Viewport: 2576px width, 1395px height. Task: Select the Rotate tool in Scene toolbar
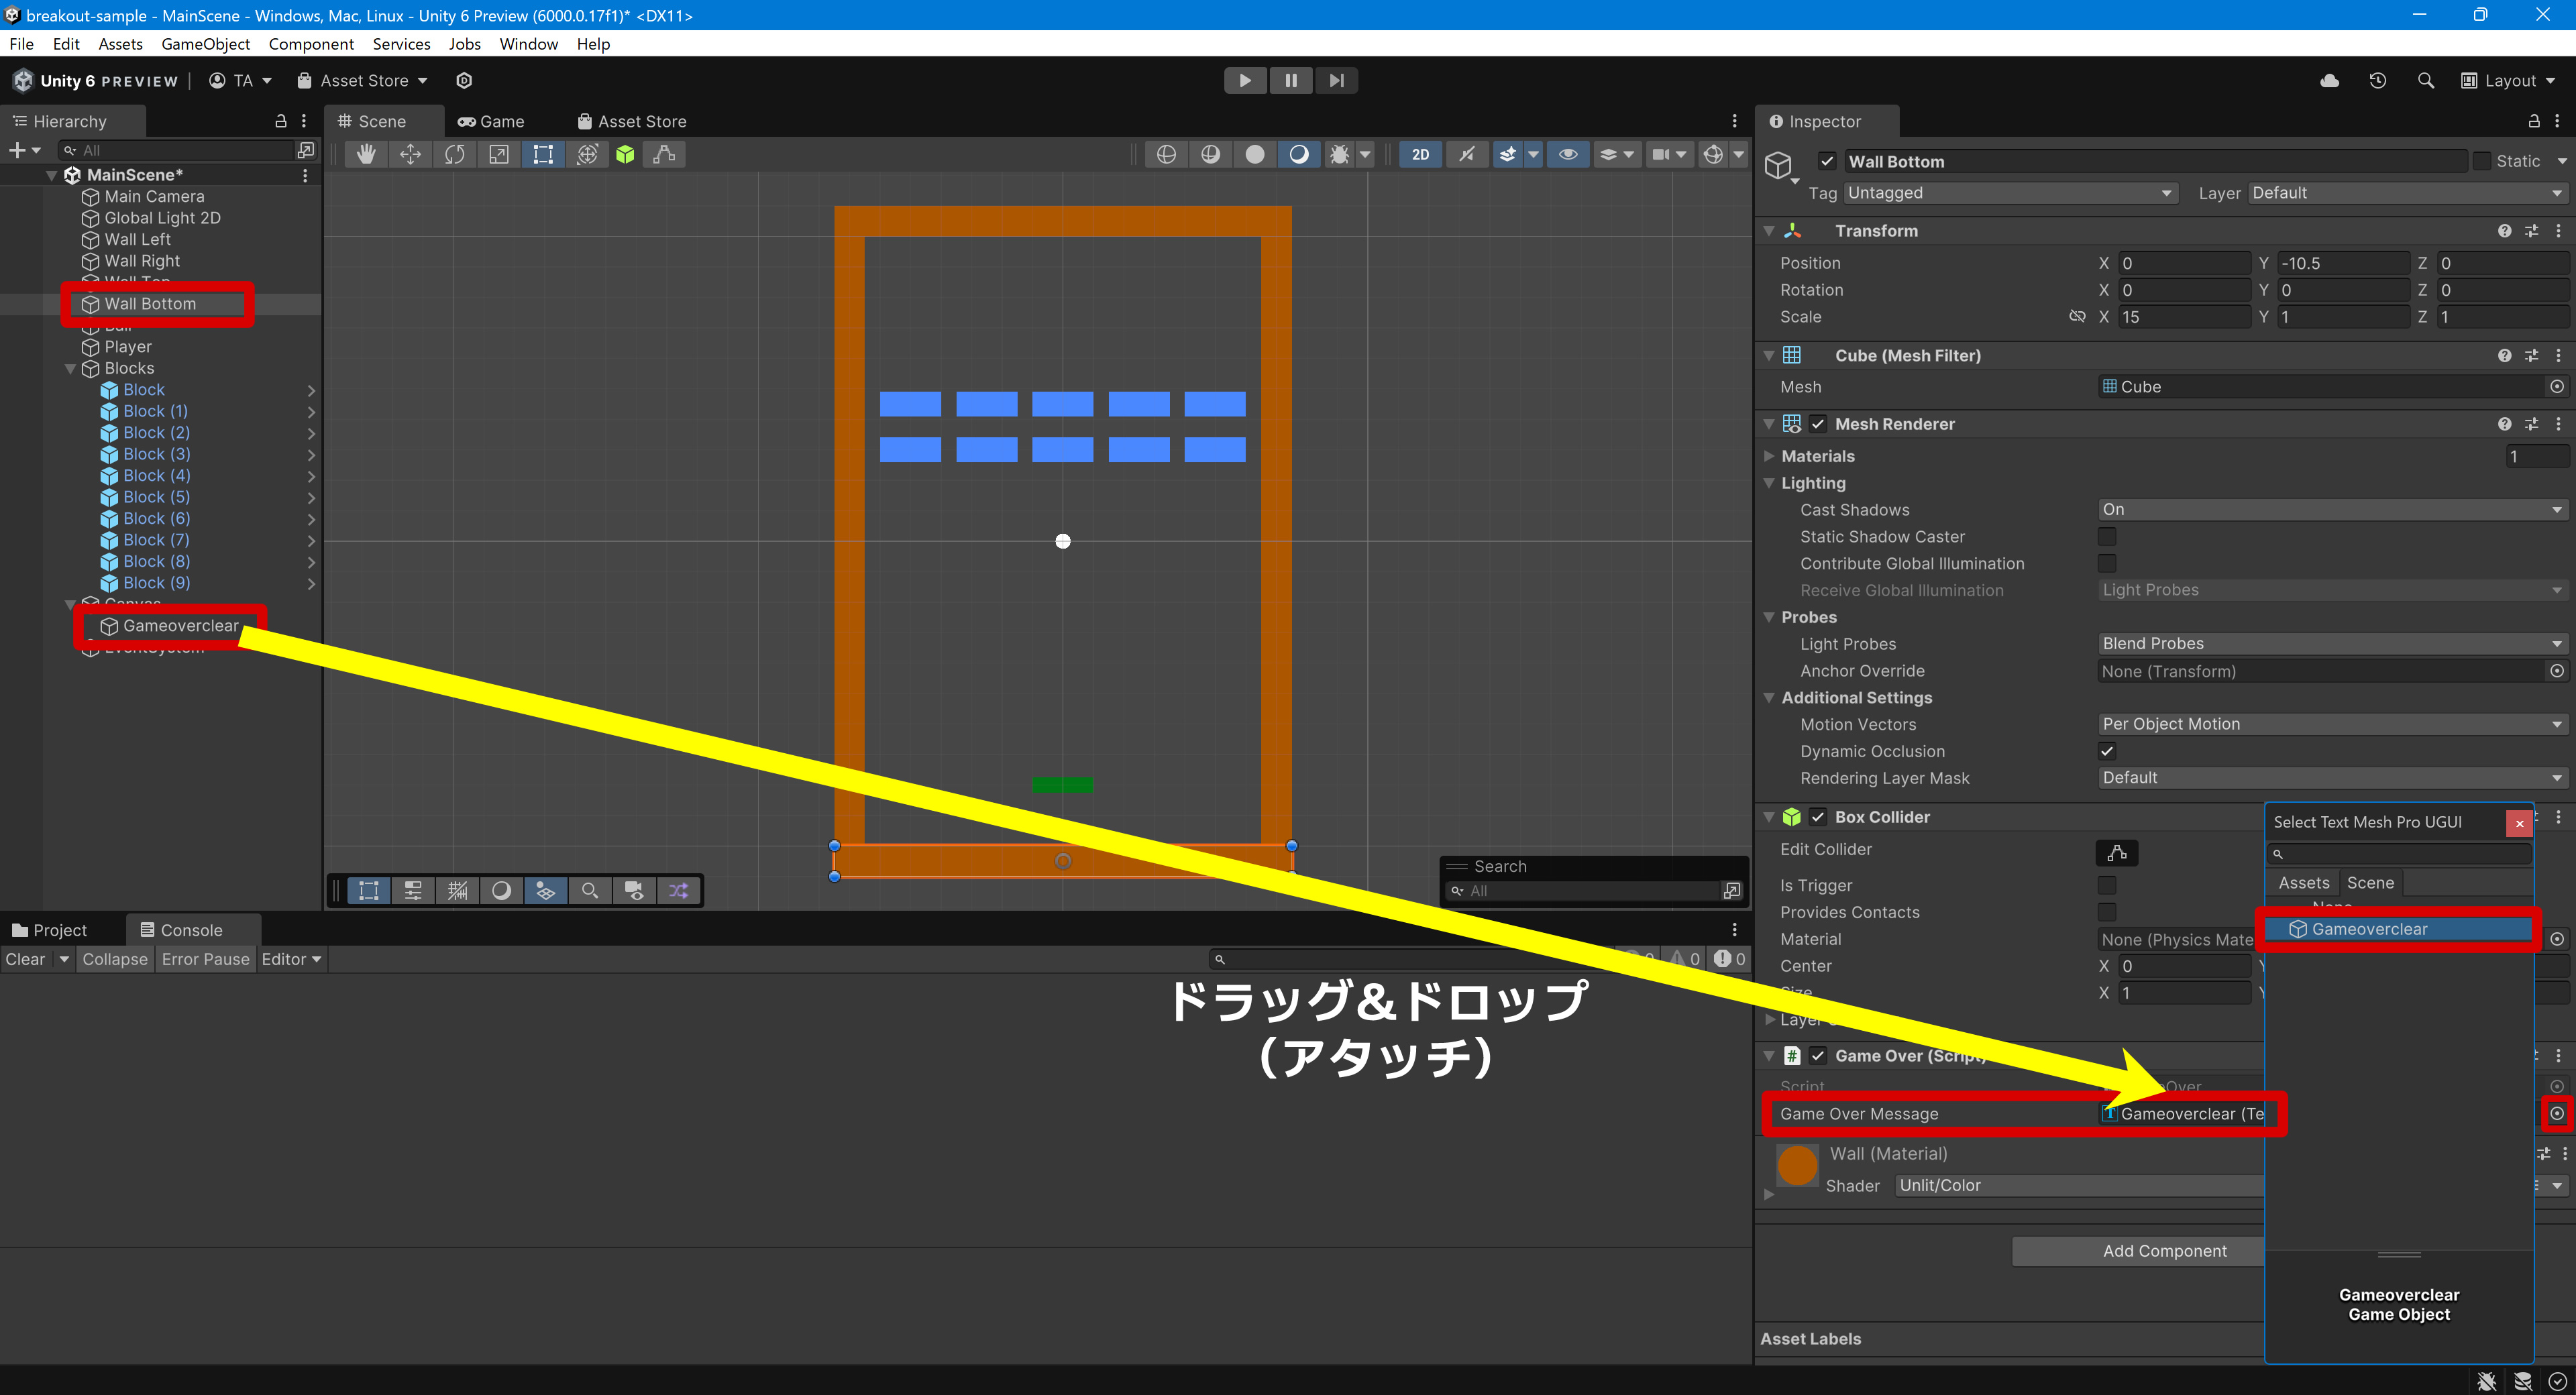pos(454,154)
